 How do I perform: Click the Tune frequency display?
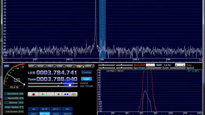click(57, 79)
